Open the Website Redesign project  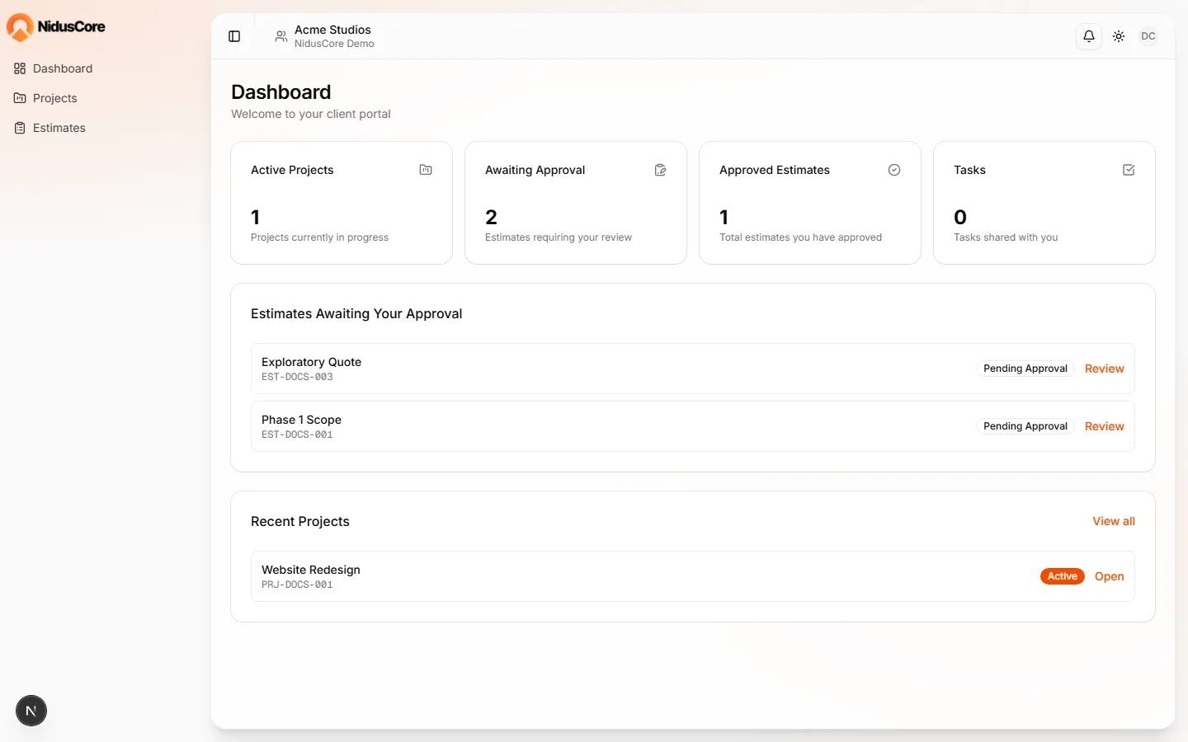pyautogui.click(x=1109, y=576)
